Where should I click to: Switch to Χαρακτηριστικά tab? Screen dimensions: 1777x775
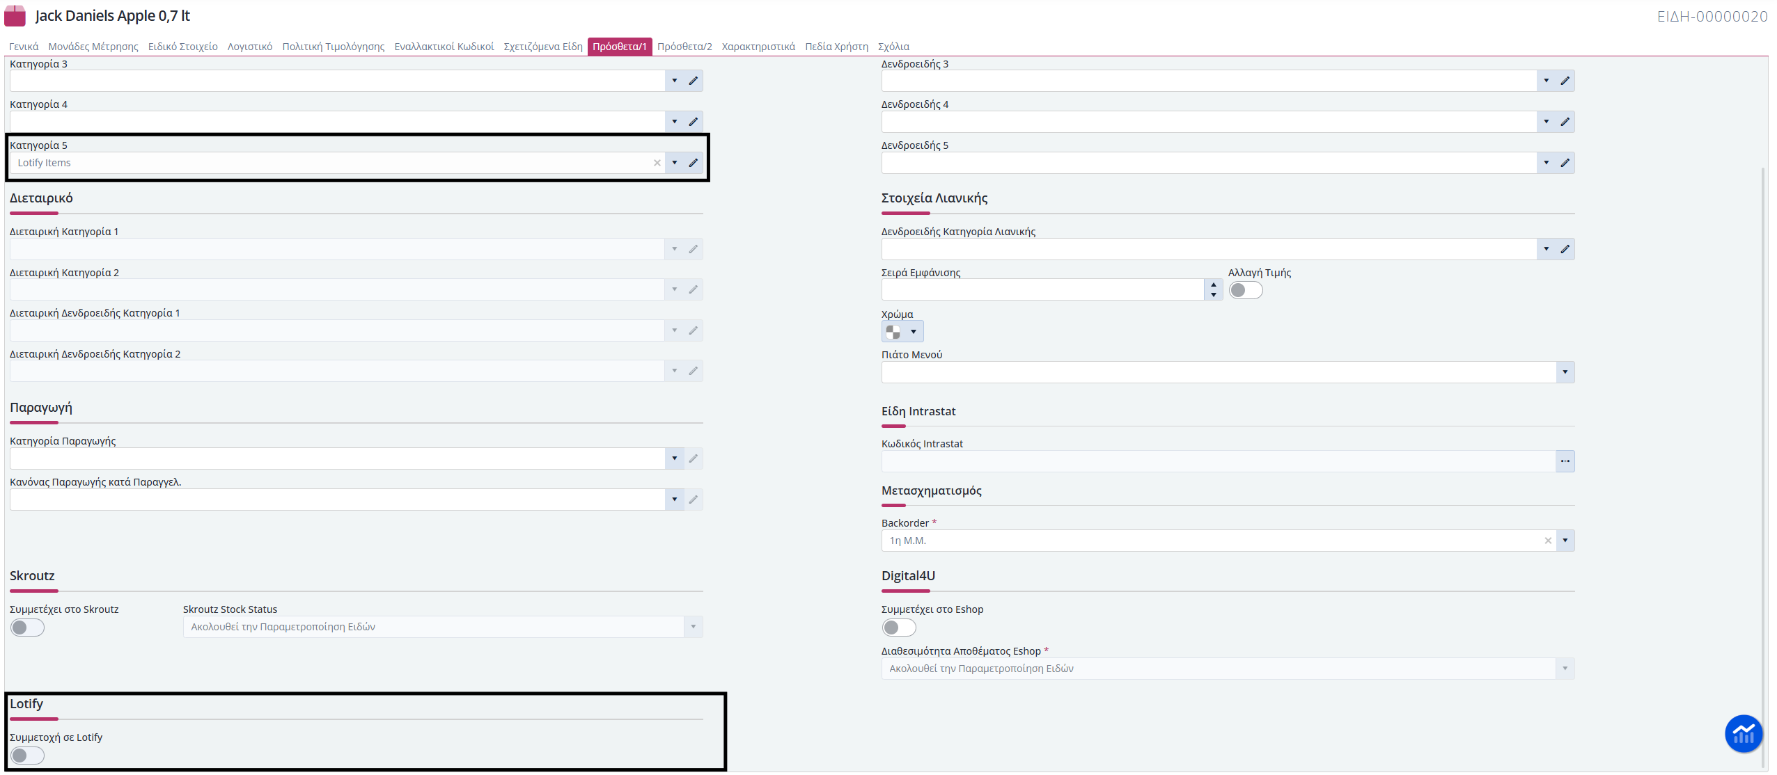tap(758, 47)
